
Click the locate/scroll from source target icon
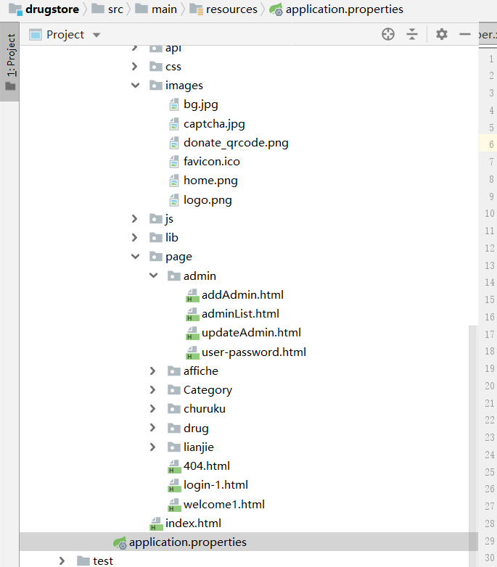click(x=388, y=34)
